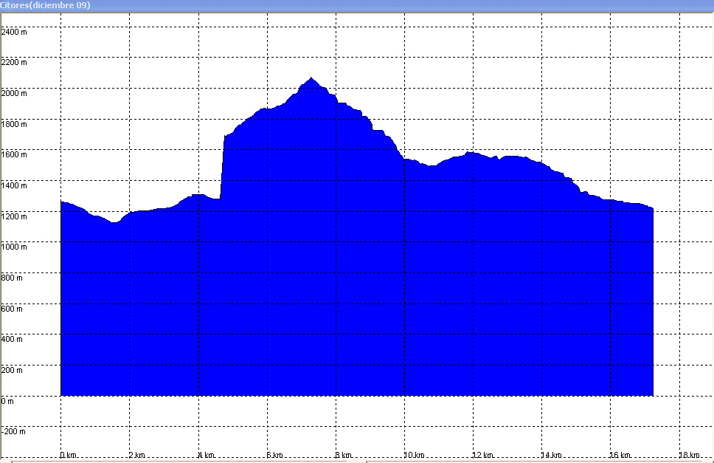Click the 'Citores(diciembre 09)' window title
This screenshot has width=714, height=463.
(x=45, y=5)
